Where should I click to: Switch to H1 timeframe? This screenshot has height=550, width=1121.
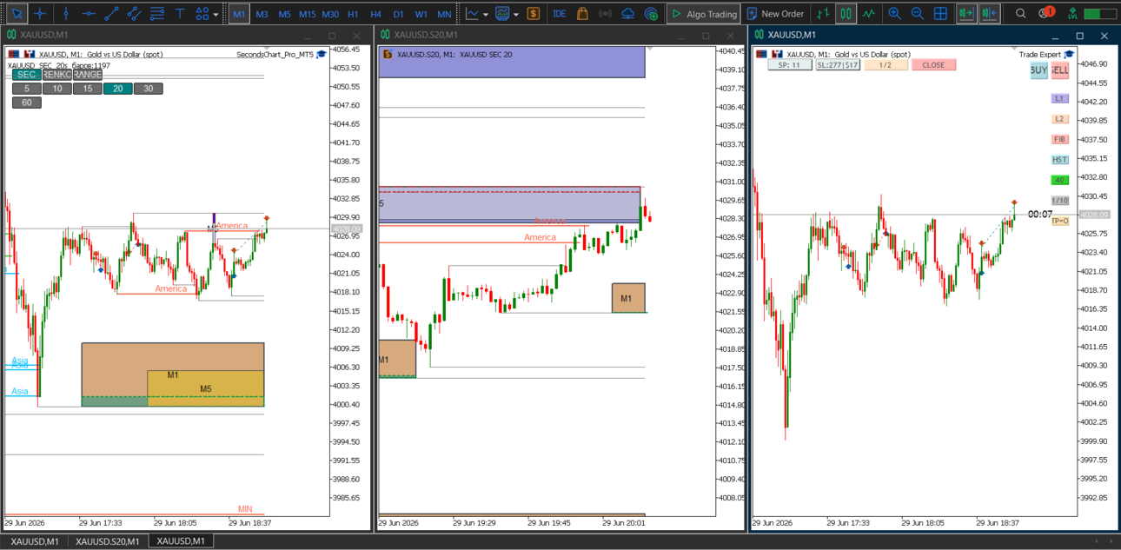click(353, 14)
